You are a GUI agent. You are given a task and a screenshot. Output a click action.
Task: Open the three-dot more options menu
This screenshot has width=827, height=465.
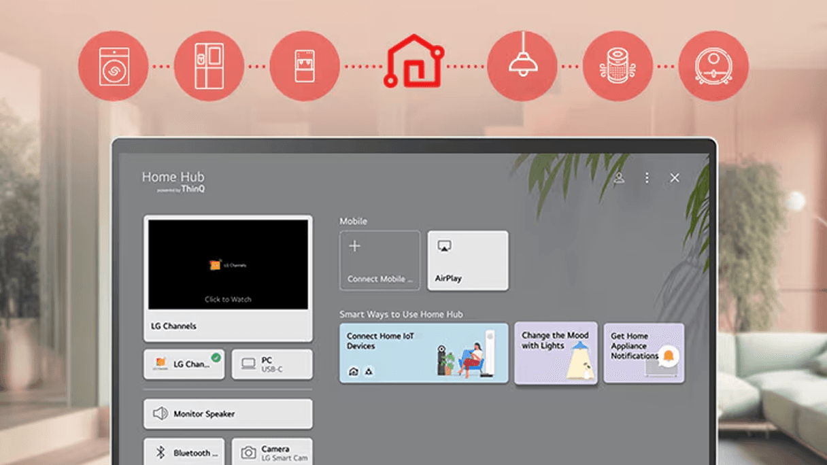[x=647, y=178]
